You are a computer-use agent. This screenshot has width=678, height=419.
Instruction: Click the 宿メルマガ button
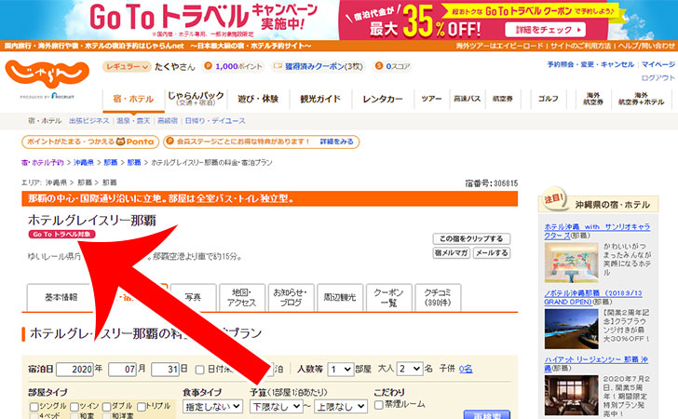tap(452, 253)
